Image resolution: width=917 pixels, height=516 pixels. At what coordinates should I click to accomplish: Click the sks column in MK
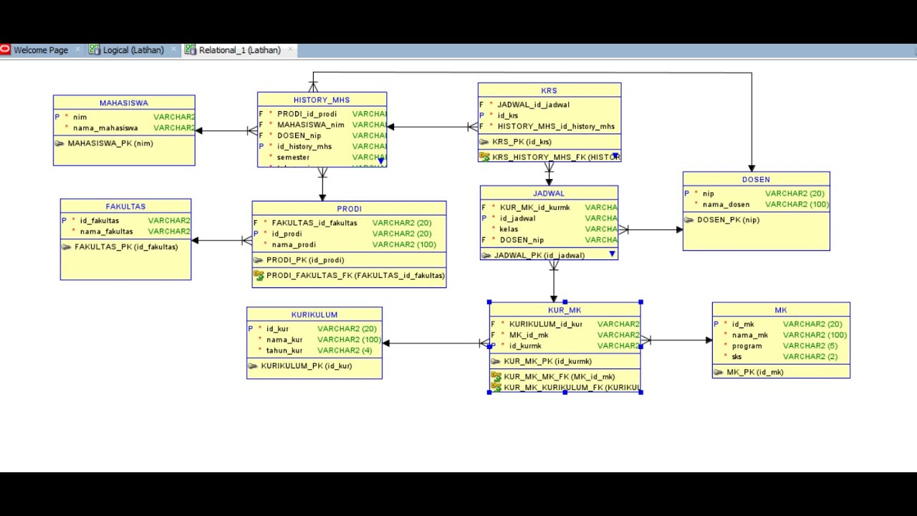click(736, 357)
